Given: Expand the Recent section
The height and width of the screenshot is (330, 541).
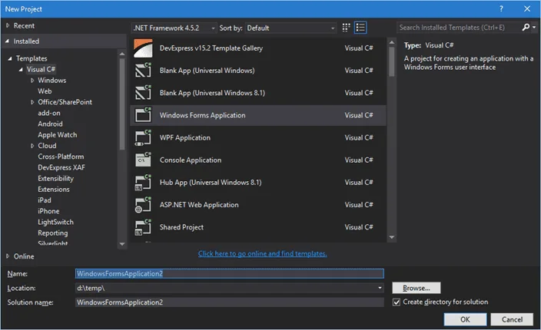Looking at the screenshot, I should coord(8,25).
